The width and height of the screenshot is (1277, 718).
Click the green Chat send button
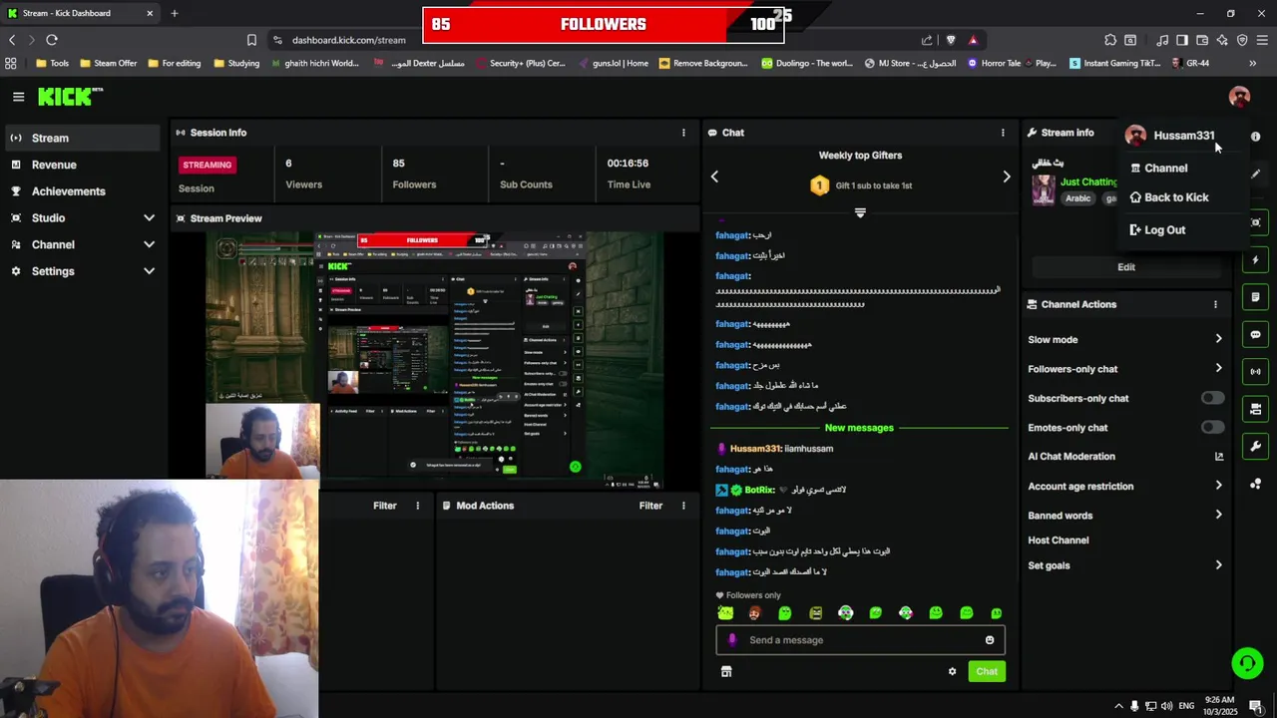tap(987, 671)
